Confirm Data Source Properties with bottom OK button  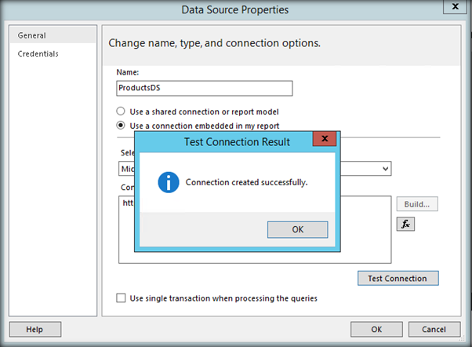tap(376, 329)
